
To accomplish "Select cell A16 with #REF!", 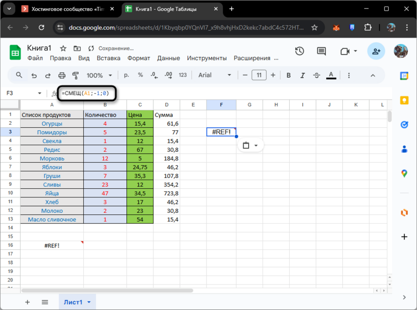I will click(52, 245).
